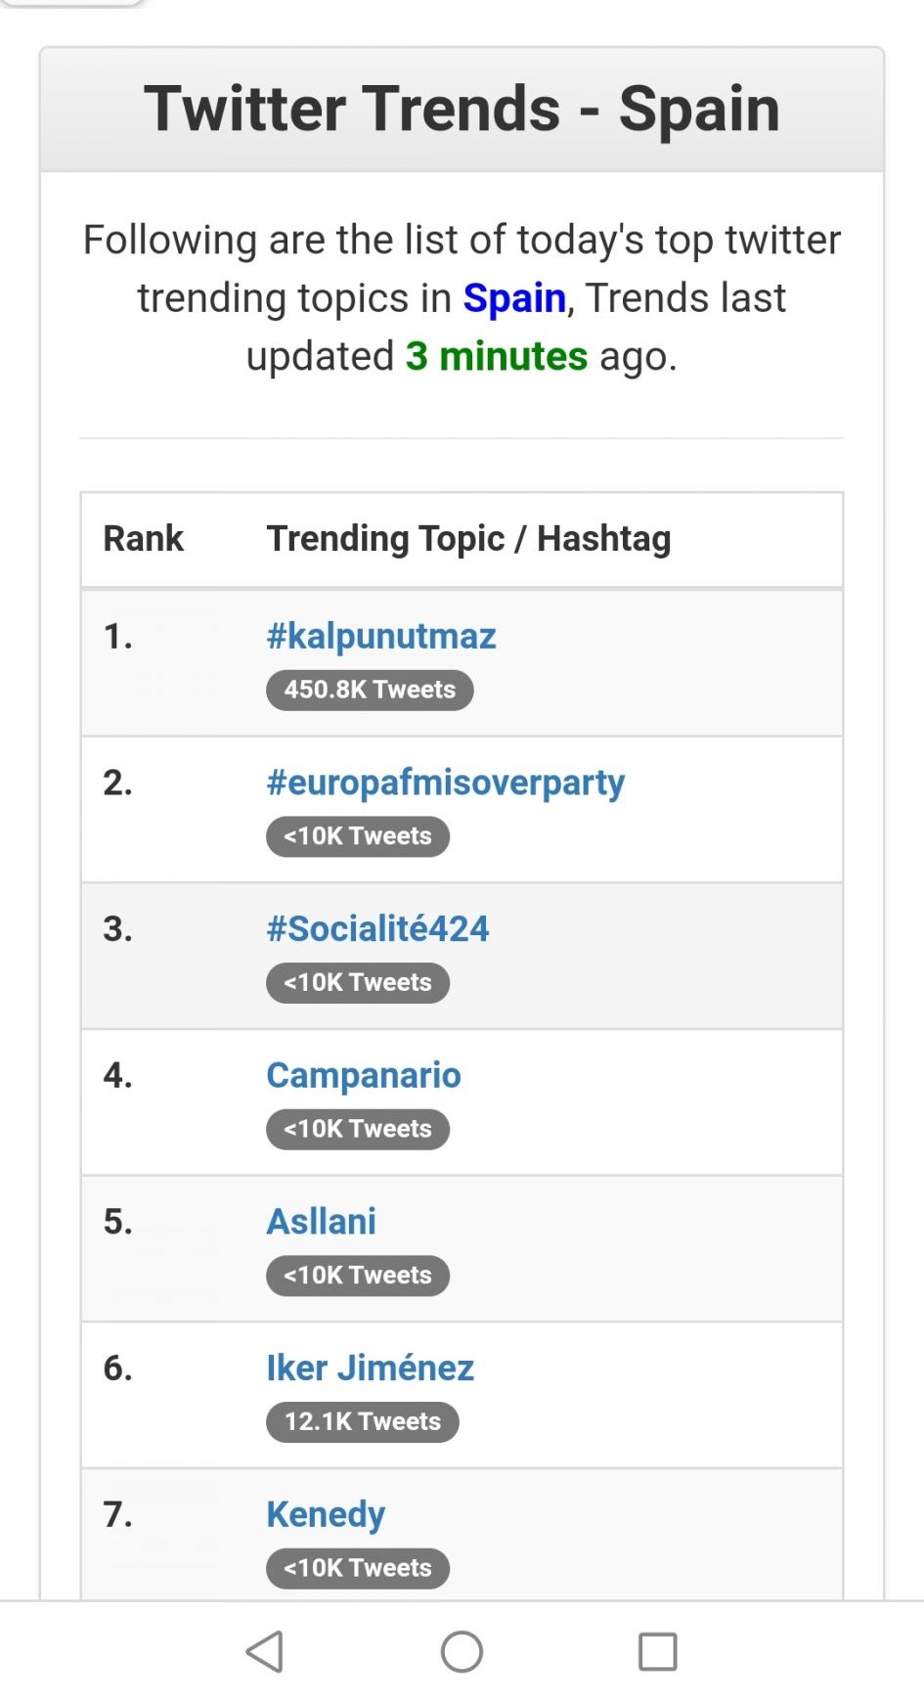Open the Campanario trending topic
This screenshot has width=924, height=1704.
(364, 1075)
